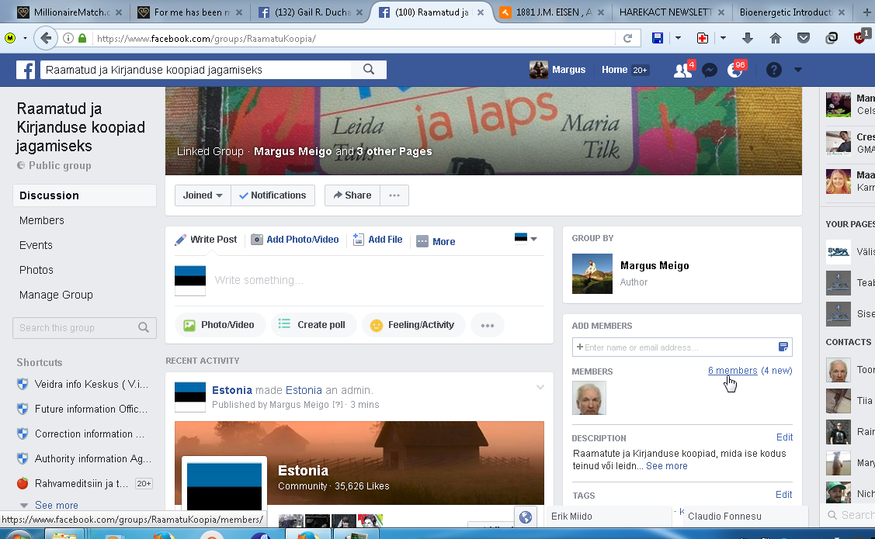The height and width of the screenshot is (539, 875).
Task: Click Create poll button
Action: click(314, 325)
